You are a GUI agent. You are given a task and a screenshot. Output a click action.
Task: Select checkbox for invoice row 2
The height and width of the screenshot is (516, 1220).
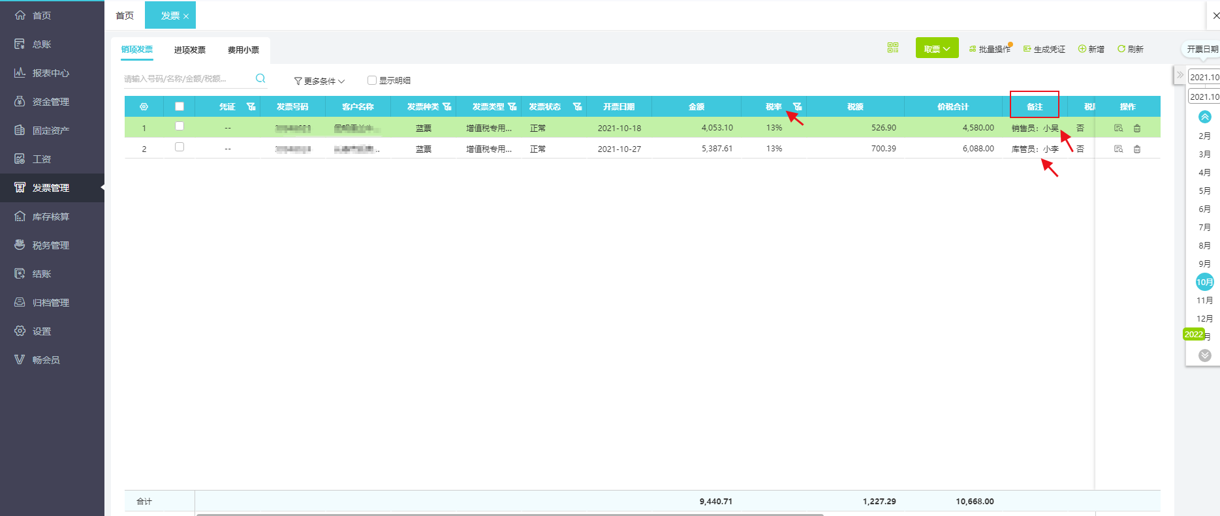pos(180,147)
